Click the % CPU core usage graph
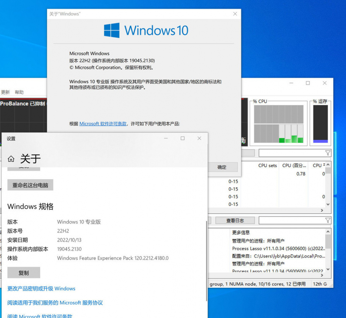Viewport: 346px width, 318px height. [279, 124]
